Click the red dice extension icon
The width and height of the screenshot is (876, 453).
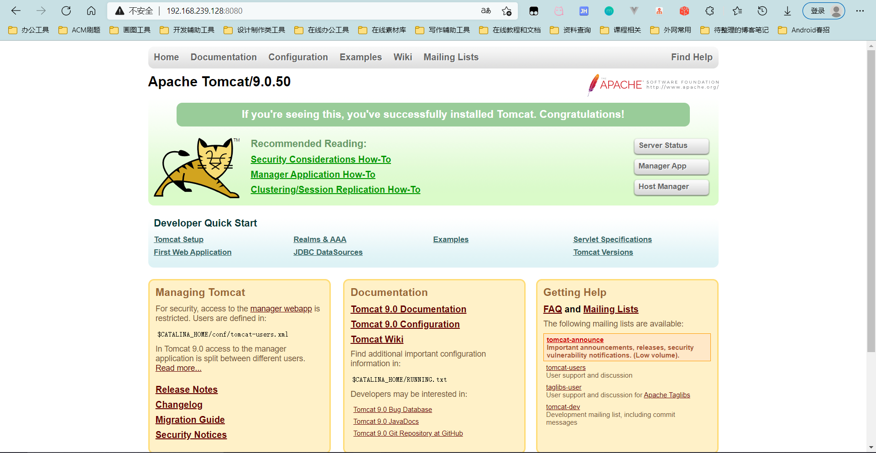coord(684,11)
